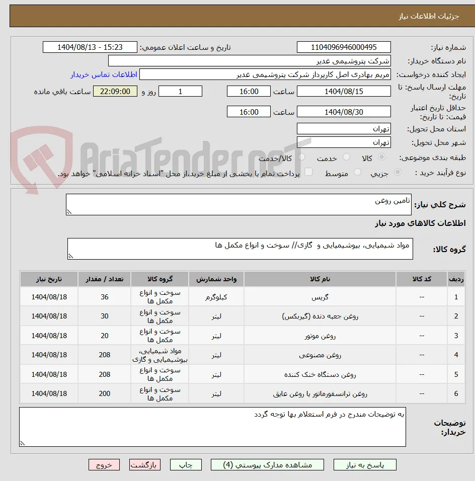This screenshot has height=481, width=475.
Task: Click the نام دستگاه خریدار field
Action: coord(250,61)
